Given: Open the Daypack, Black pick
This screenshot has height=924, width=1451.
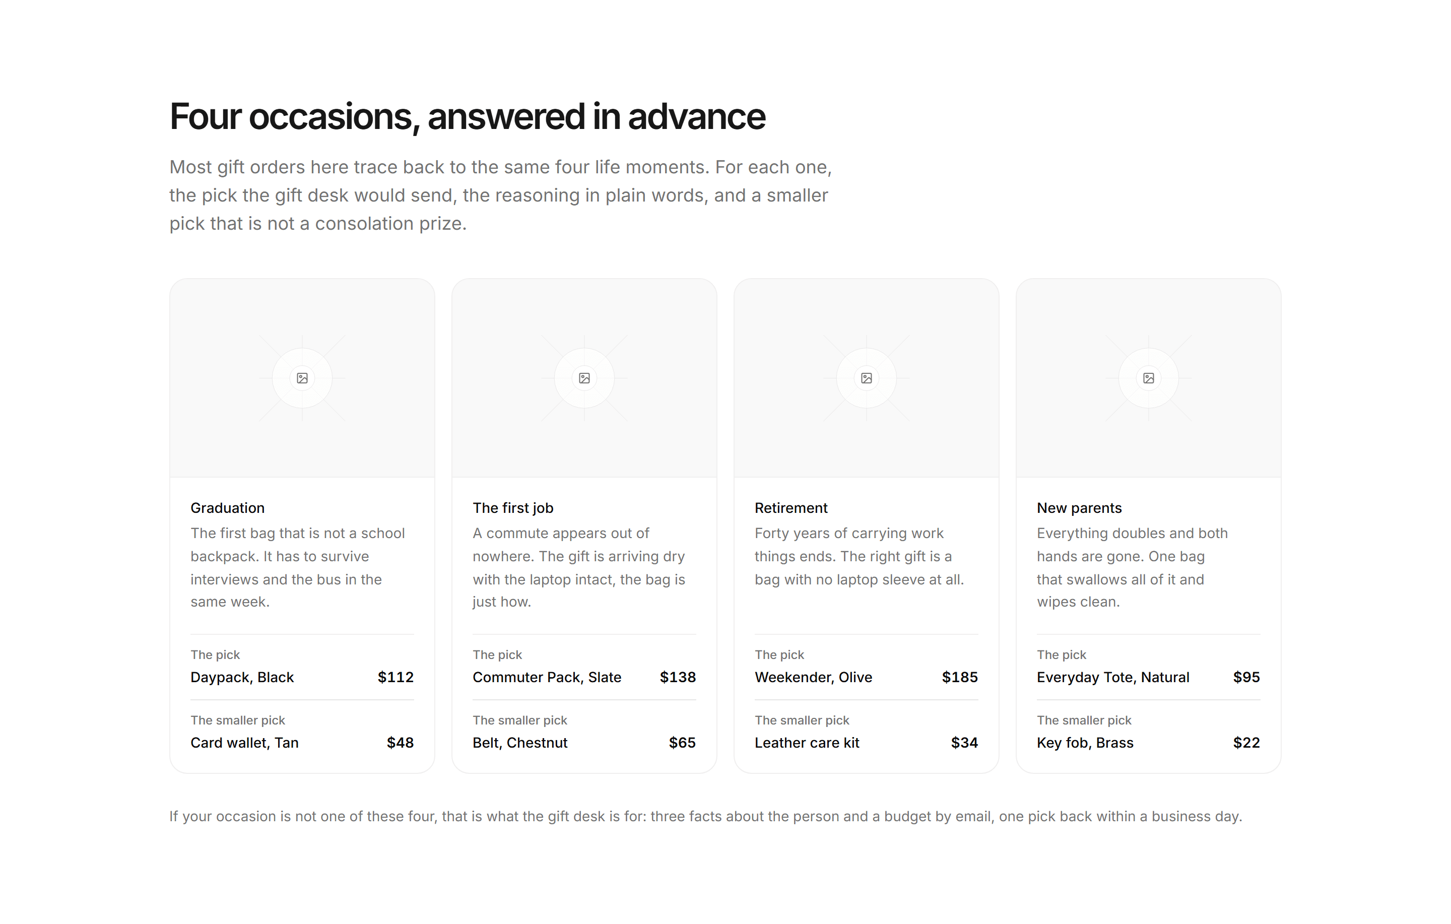Looking at the screenshot, I should [242, 677].
